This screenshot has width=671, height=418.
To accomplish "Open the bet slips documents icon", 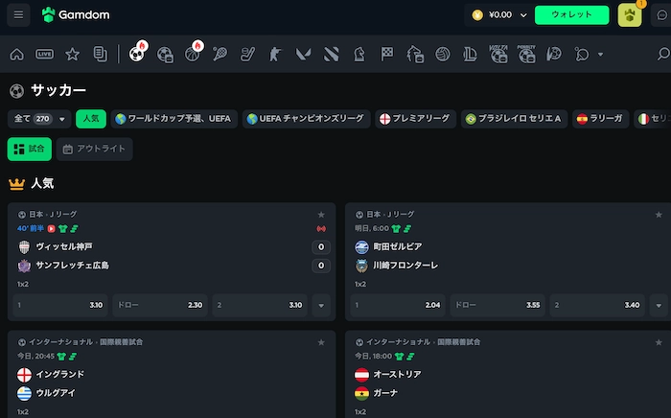I will click(x=100, y=55).
